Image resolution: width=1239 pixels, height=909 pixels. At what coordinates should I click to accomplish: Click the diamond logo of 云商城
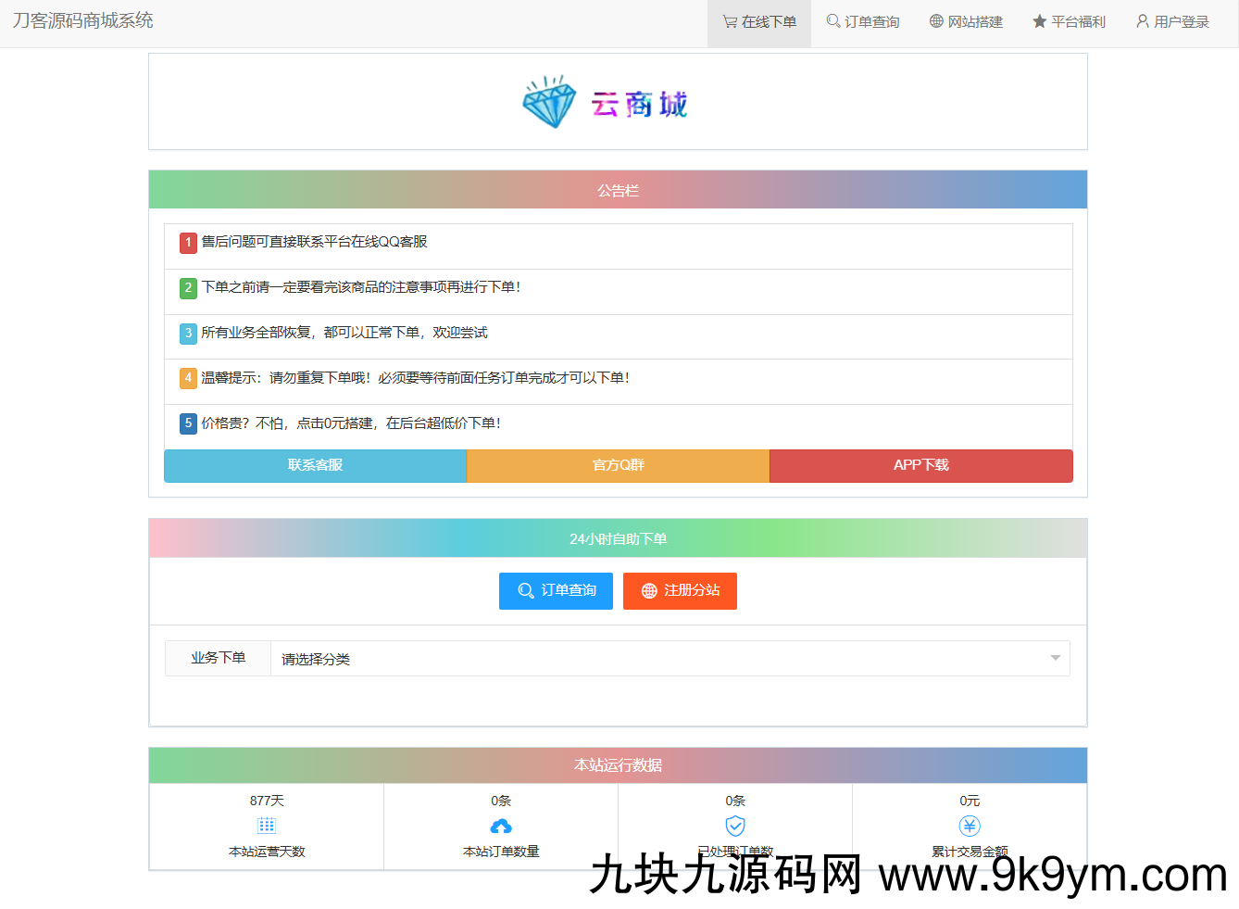coord(548,102)
